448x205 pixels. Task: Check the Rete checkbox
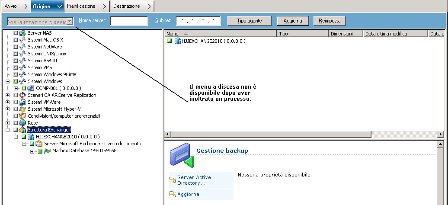pos(16,123)
